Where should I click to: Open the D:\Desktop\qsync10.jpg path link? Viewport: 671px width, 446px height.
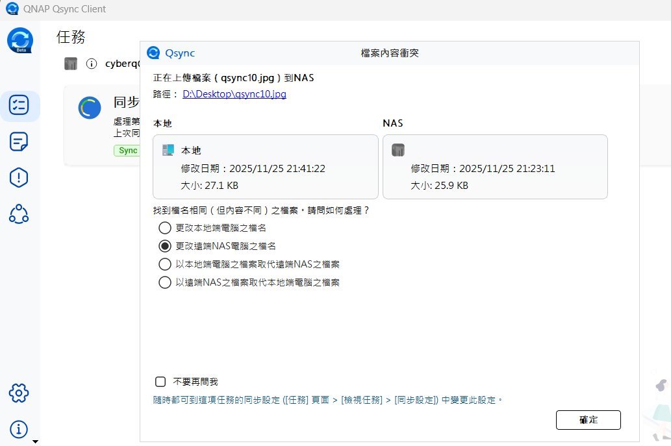234,94
